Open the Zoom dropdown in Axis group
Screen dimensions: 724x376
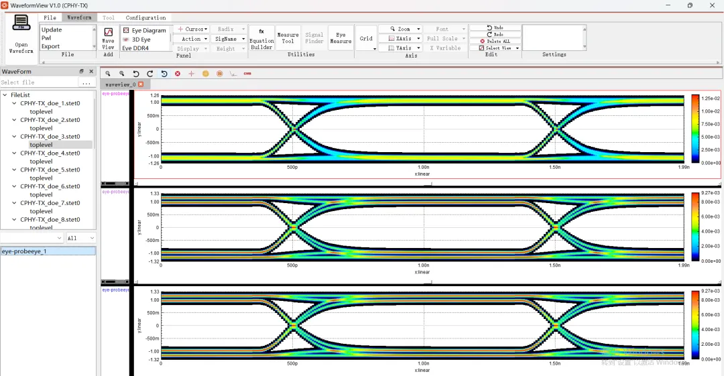400,29
